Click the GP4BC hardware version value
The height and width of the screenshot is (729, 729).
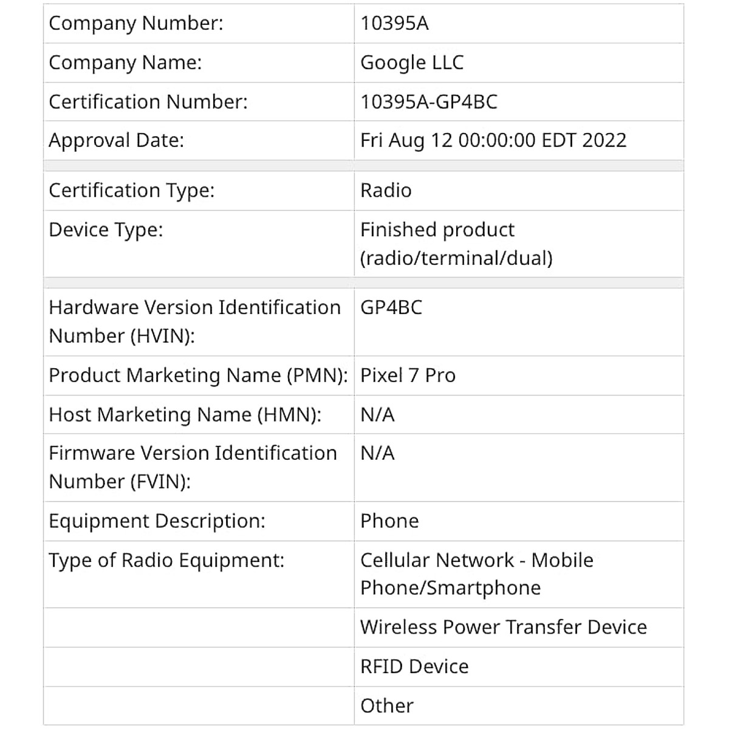(x=391, y=307)
